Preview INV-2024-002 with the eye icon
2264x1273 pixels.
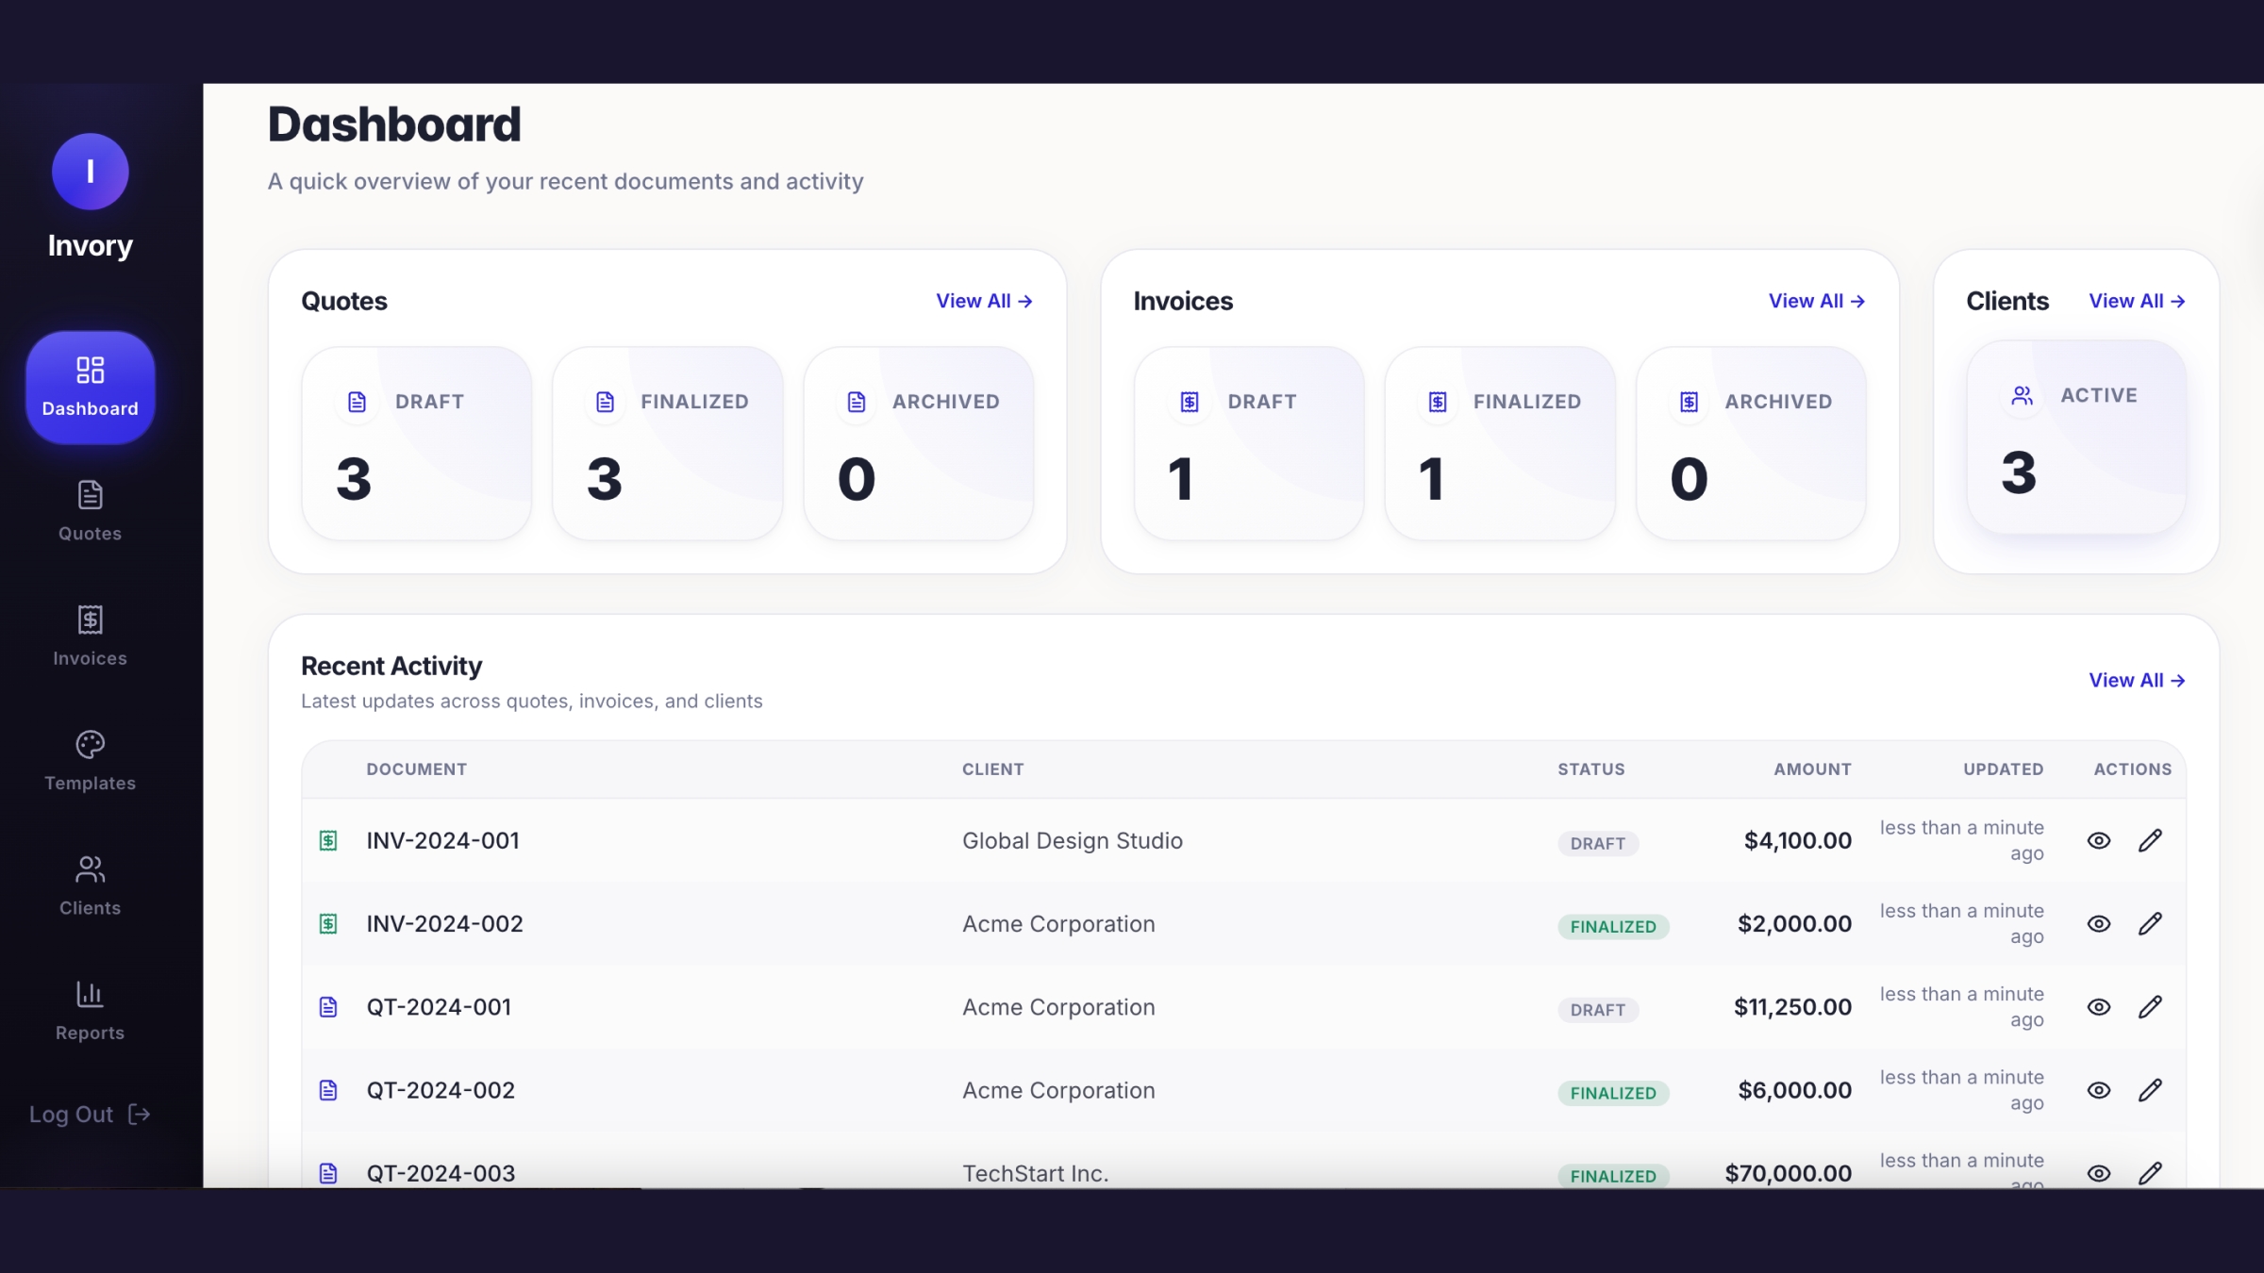click(2098, 924)
